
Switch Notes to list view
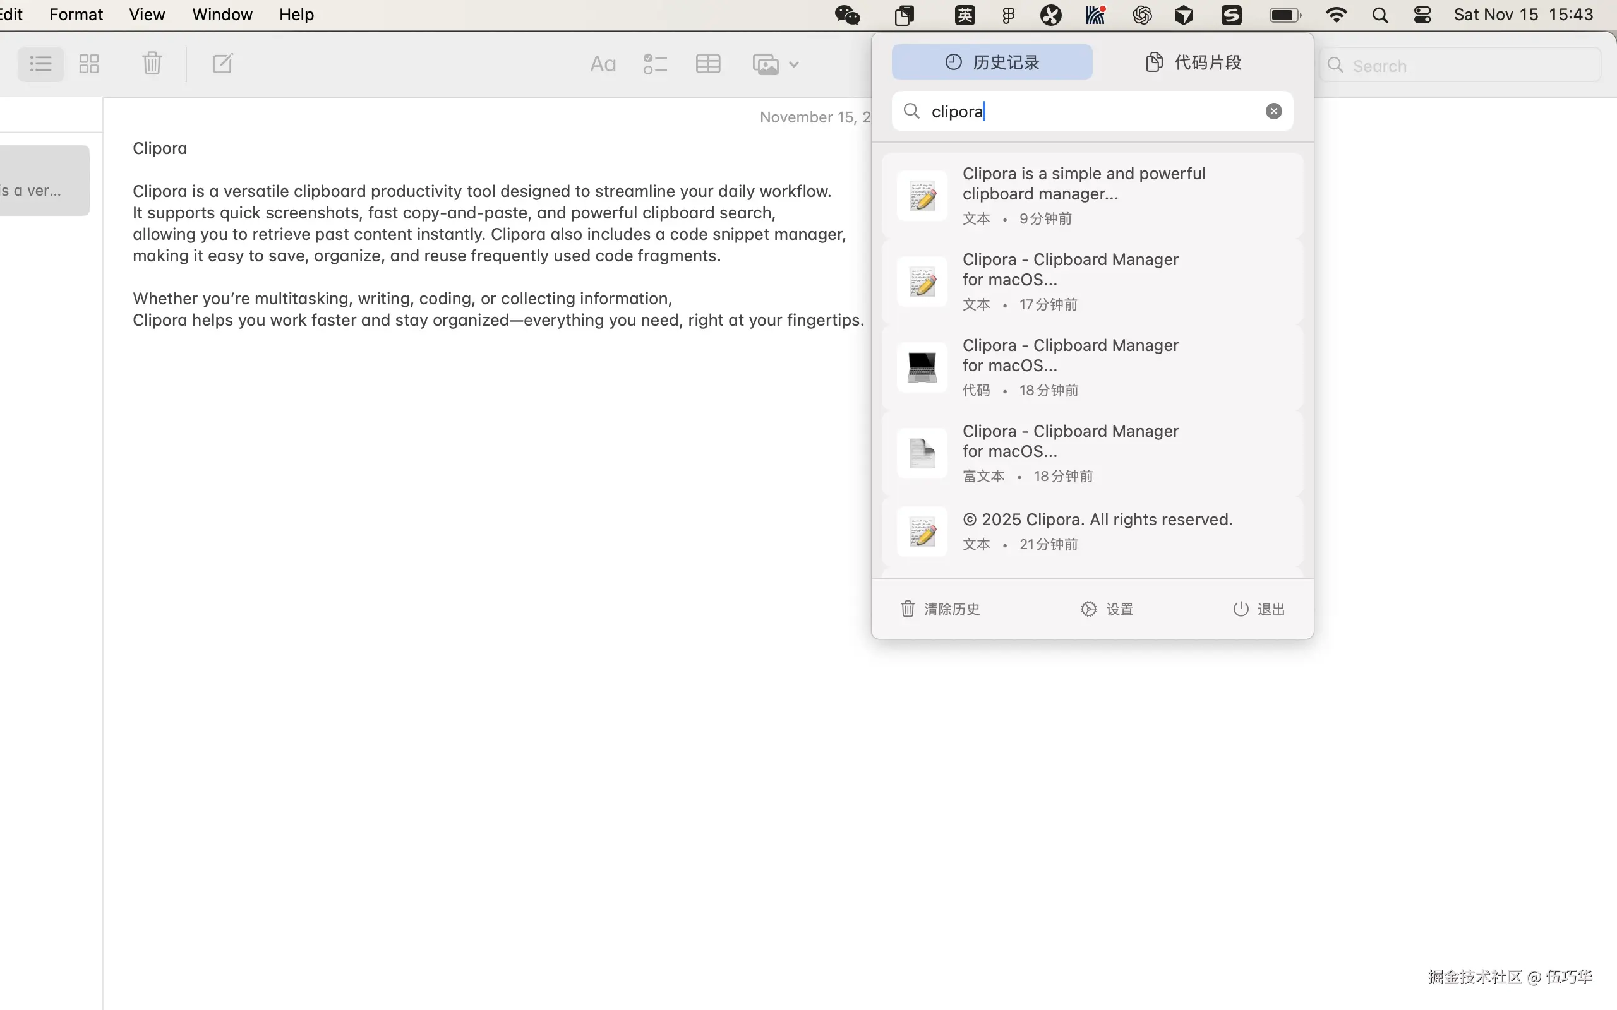pos(41,64)
